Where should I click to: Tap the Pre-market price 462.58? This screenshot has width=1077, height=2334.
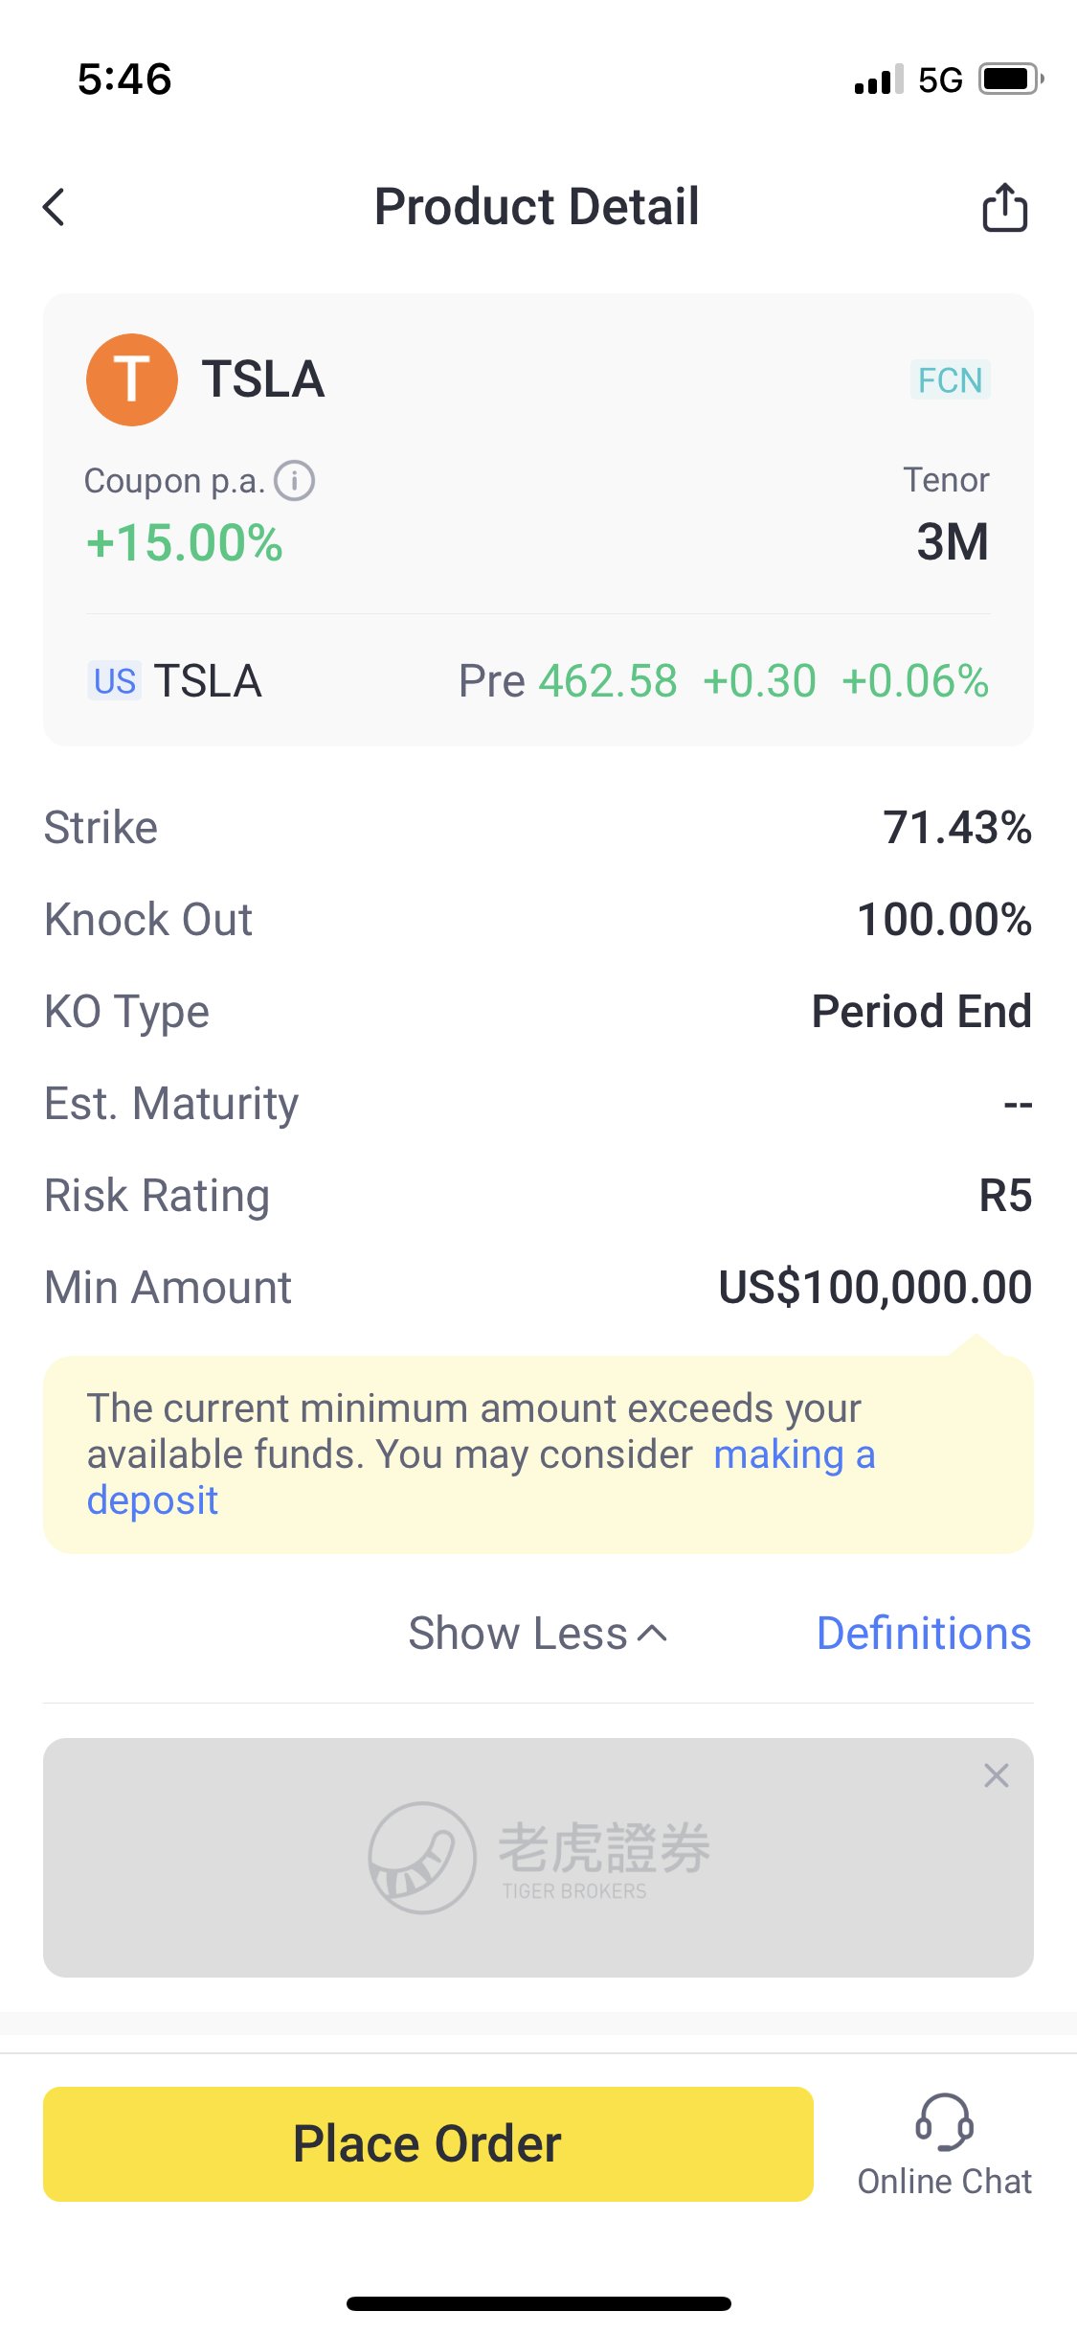pos(608,681)
